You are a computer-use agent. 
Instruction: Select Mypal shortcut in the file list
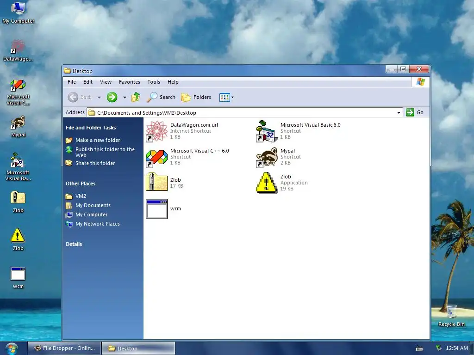278,157
